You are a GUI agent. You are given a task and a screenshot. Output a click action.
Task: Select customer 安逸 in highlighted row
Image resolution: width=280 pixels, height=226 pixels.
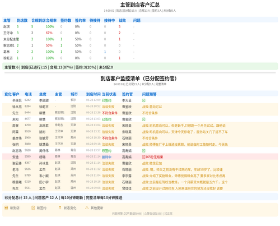click(x=15, y=157)
